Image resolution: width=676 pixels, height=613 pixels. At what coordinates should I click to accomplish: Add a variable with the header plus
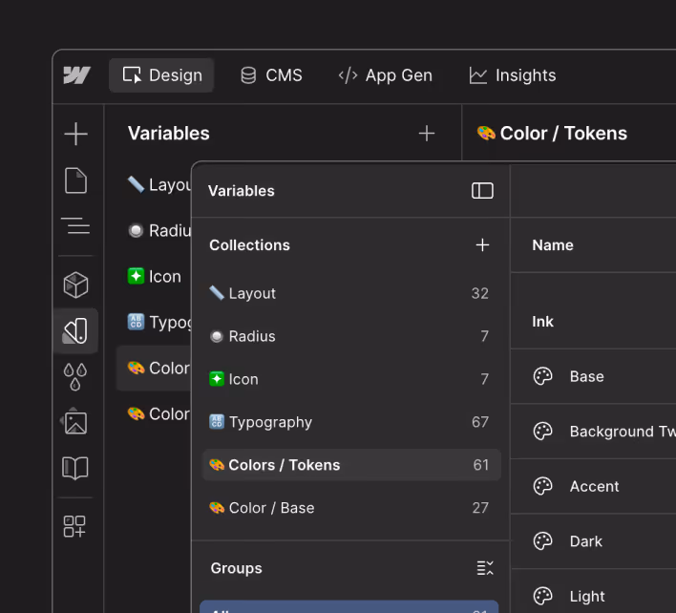(427, 134)
